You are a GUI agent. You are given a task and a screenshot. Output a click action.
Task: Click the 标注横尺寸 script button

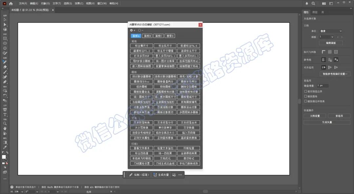tap(142, 46)
